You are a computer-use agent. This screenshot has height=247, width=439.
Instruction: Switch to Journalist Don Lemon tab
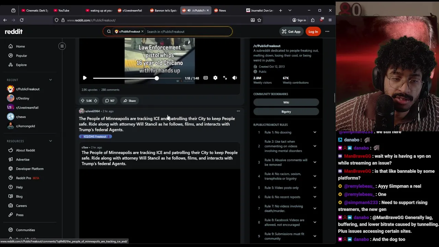[259, 11]
